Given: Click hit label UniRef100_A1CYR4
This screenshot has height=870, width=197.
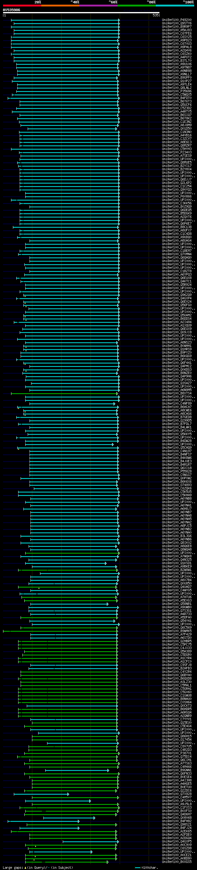Looking at the screenshot, I should tap(176, 658).
